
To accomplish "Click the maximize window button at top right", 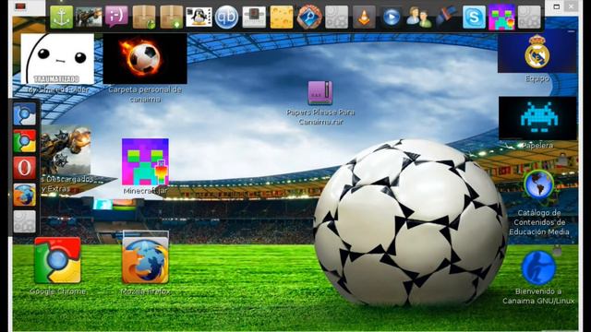I will (556, 6).
